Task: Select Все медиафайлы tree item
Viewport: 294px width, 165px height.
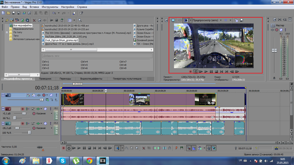Action: tap(22, 25)
